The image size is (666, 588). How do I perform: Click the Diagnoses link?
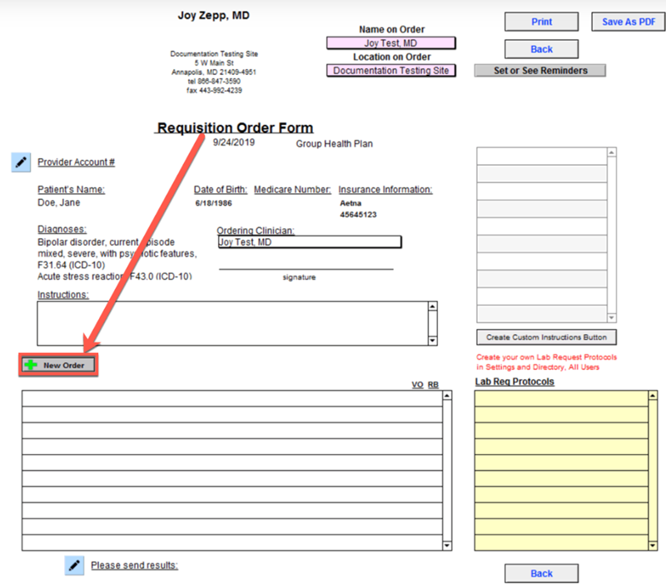pos(62,229)
